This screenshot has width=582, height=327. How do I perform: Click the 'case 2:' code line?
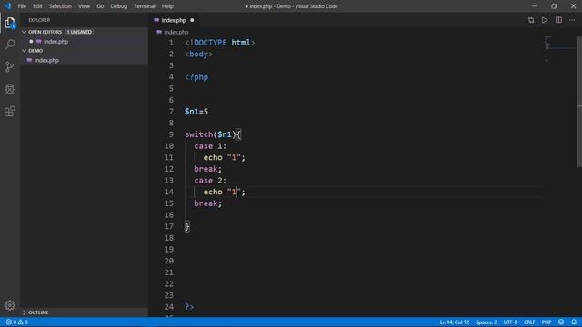[210, 180]
